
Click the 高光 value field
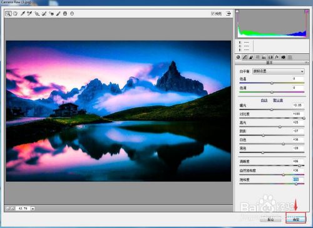click(x=298, y=122)
